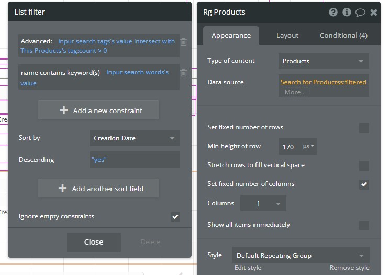Open the Sort by Creation Date dropdown
The image size is (389, 275).
click(135, 138)
